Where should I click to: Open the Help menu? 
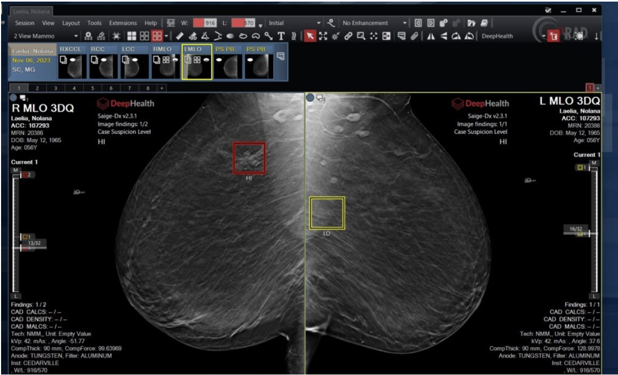[151, 23]
